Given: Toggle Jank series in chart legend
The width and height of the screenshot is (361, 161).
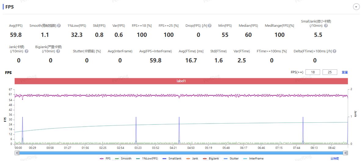Looking at the screenshot, I should [x=192, y=159].
